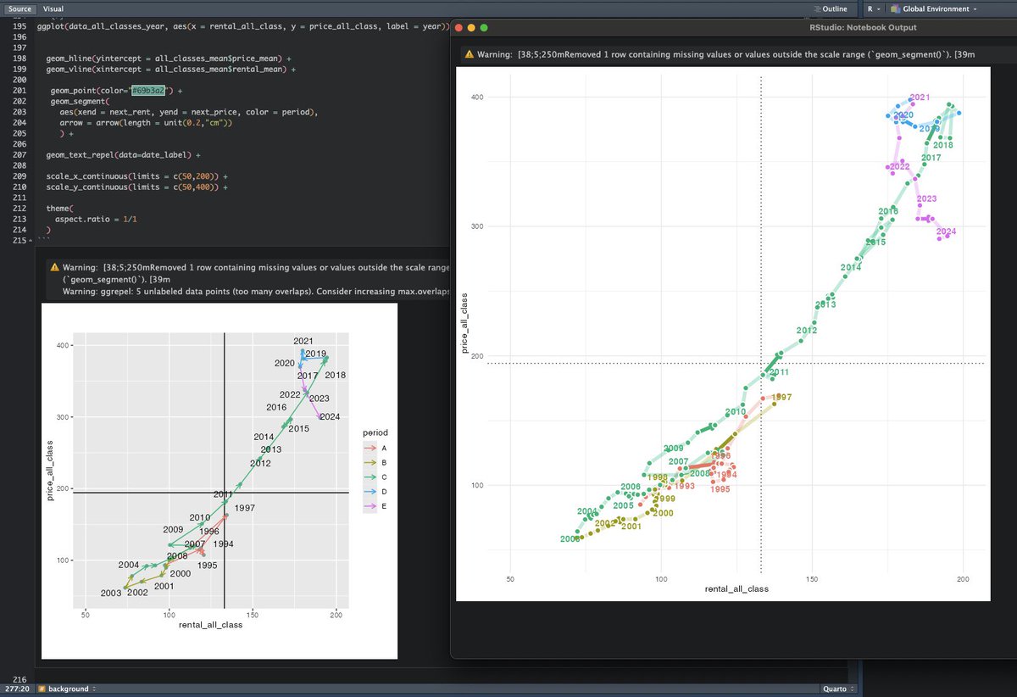
Task: Click the geom_text_repel code line
Action: point(124,156)
